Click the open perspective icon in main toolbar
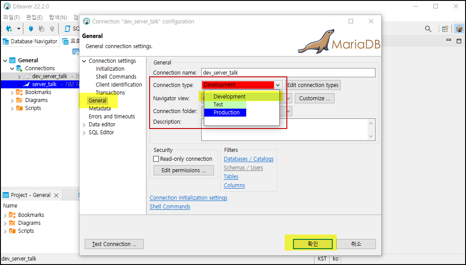Screen dimensions: 466x265 click(445, 29)
